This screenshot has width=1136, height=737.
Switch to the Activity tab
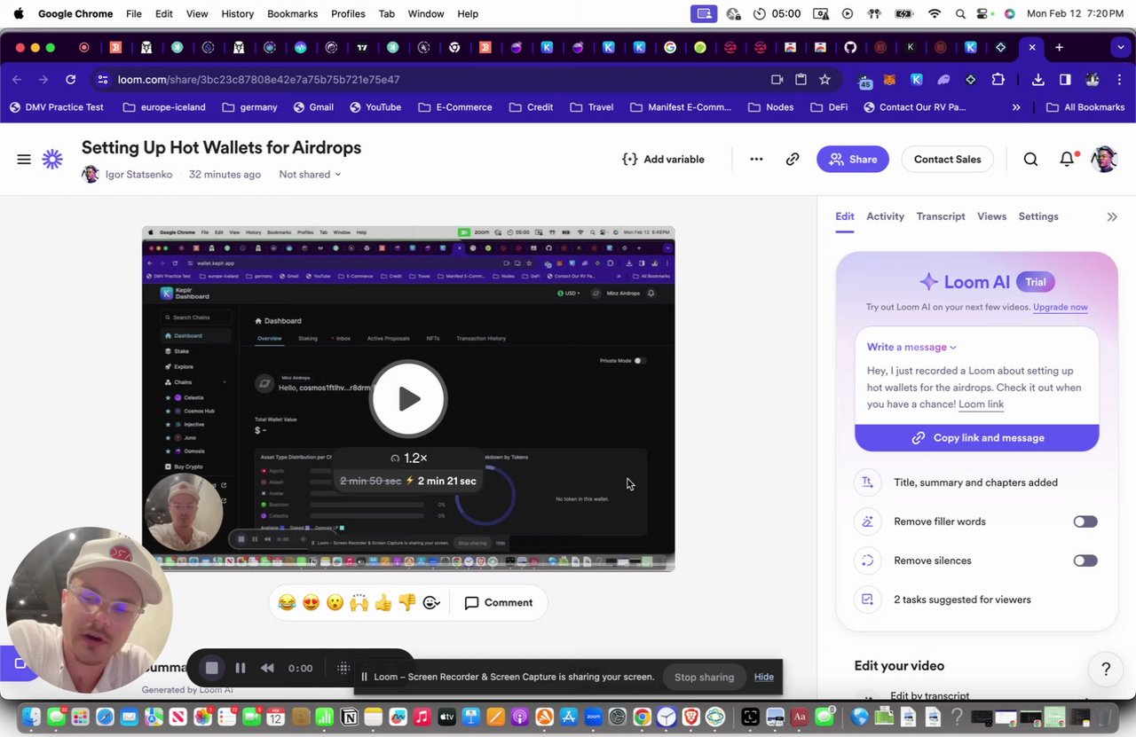885,216
